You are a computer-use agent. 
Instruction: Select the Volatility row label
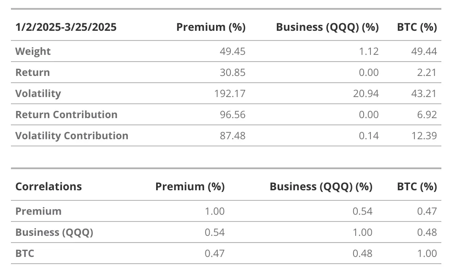click(x=38, y=94)
